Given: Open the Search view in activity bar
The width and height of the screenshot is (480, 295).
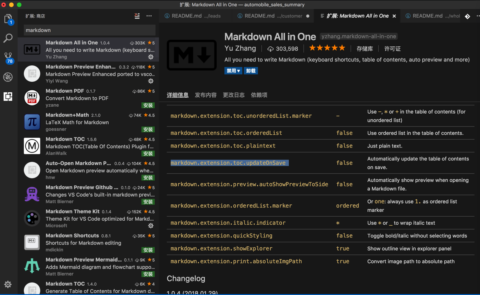Looking at the screenshot, I should [8, 38].
